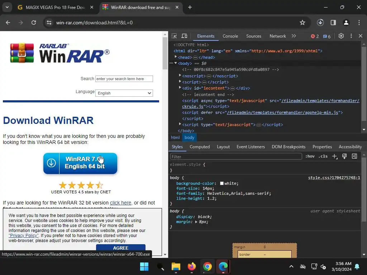
Task: Open Chrome three-dot menu
Action: click(359, 23)
